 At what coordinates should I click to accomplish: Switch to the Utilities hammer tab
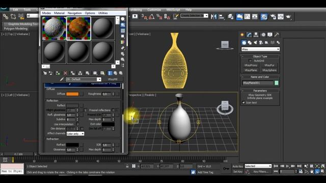[x=277, y=35]
